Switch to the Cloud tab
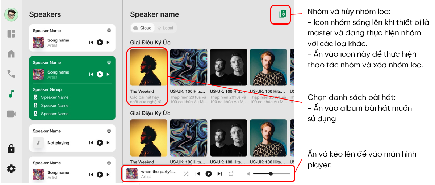 [x=143, y=28]
